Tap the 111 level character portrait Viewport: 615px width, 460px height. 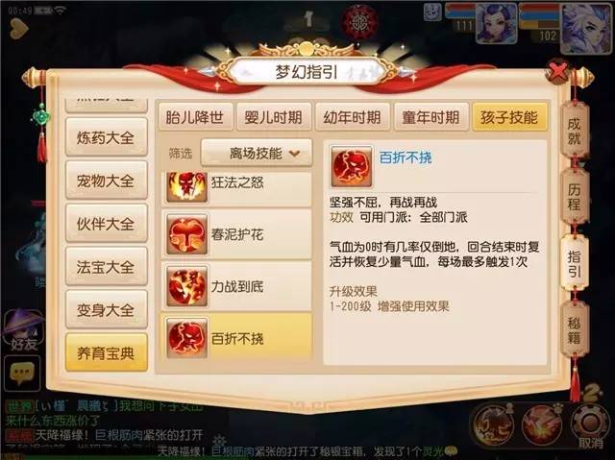(496, 23)
